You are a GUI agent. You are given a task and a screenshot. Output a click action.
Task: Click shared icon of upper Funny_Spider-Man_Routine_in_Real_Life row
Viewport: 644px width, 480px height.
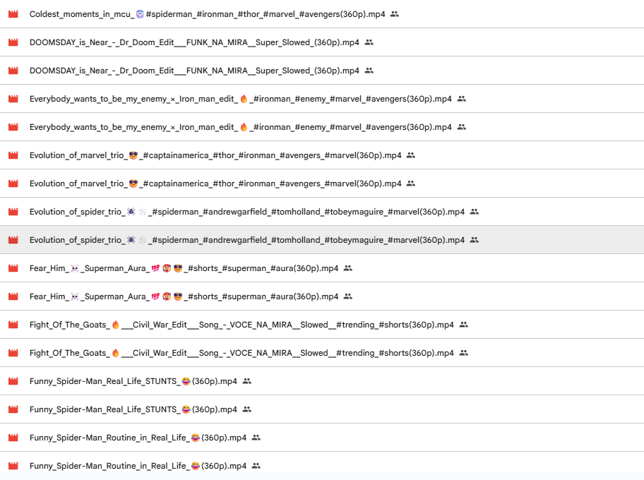pos(256,438)
